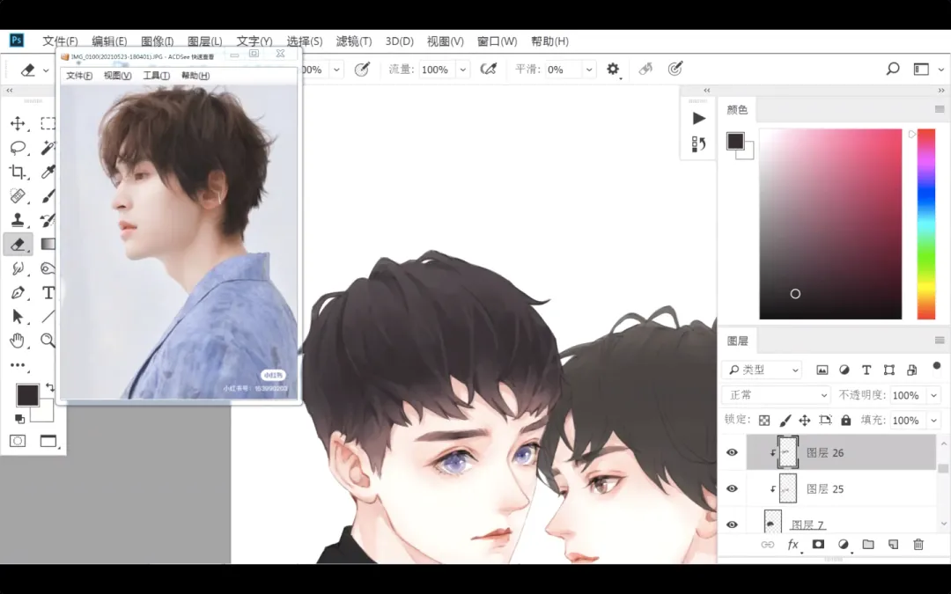Toggle pressure for size button

tap(675, 69)
